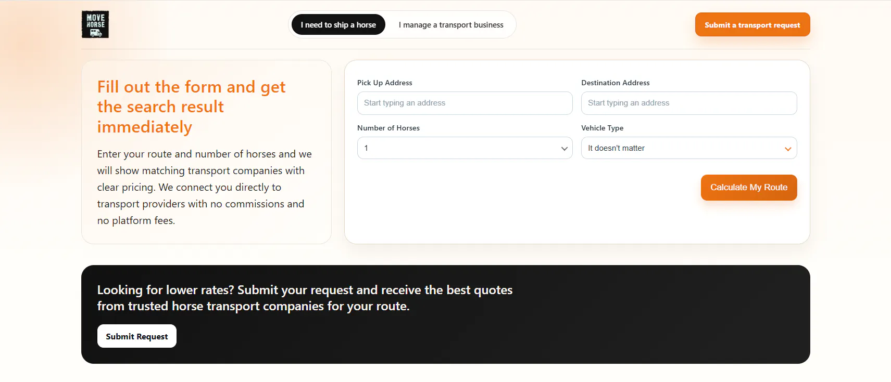Click the "Looking for lower rates?" banner text
This screenshot has height=382, width=891.
pyautogui.click(x=305, y=298)
